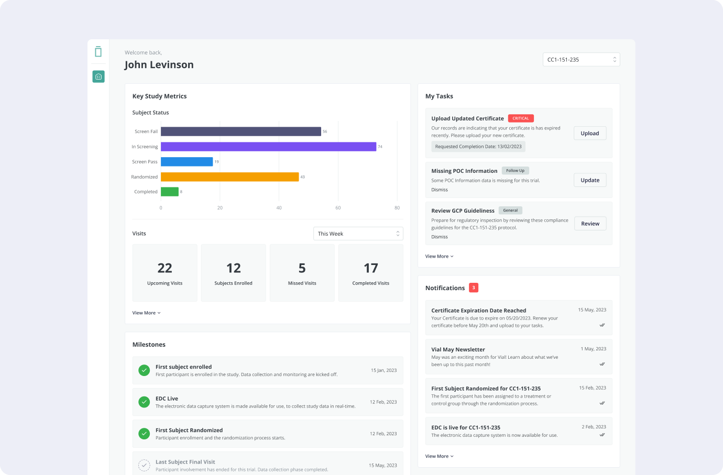Open the This Week visits dropdown
The image size is (723, 475).
358,234
